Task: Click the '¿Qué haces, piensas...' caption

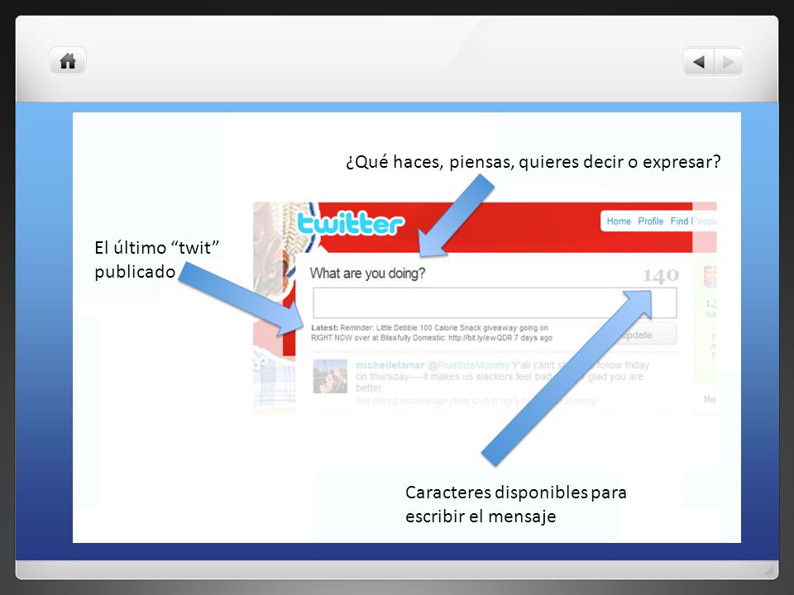Action: coord(533,161)
